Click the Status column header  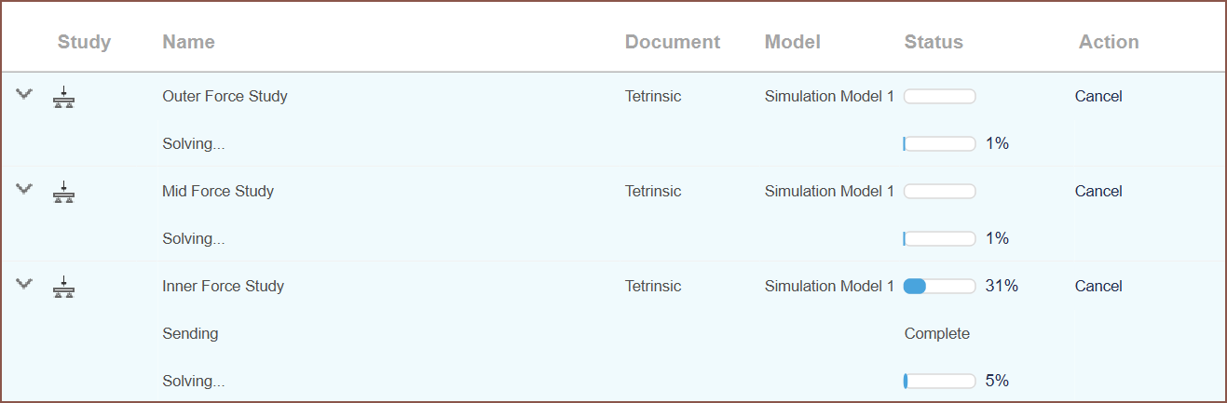click(934, 42)
